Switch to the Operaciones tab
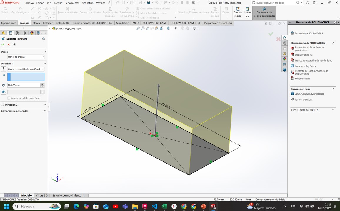 9,23
